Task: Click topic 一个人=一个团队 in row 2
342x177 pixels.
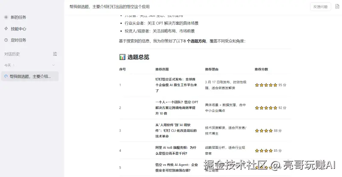Action: pyautogui.click(x=177, y=108)
